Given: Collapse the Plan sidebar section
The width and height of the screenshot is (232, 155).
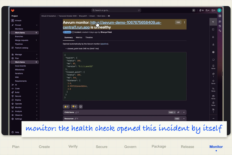Looking at the screenshot, I should (37, 58).
